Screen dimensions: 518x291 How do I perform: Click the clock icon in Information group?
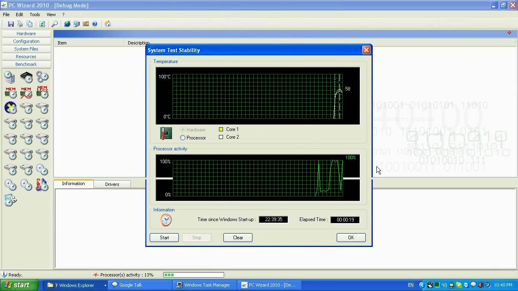pyautogui.click(x=166, y=220)
